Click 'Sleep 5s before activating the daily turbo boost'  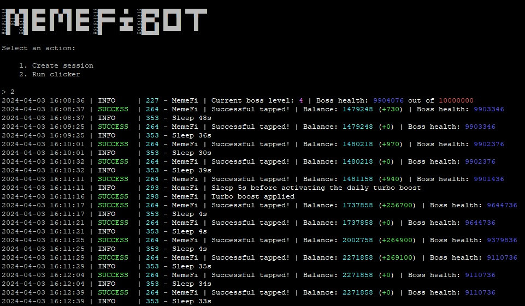click(316, 188)
